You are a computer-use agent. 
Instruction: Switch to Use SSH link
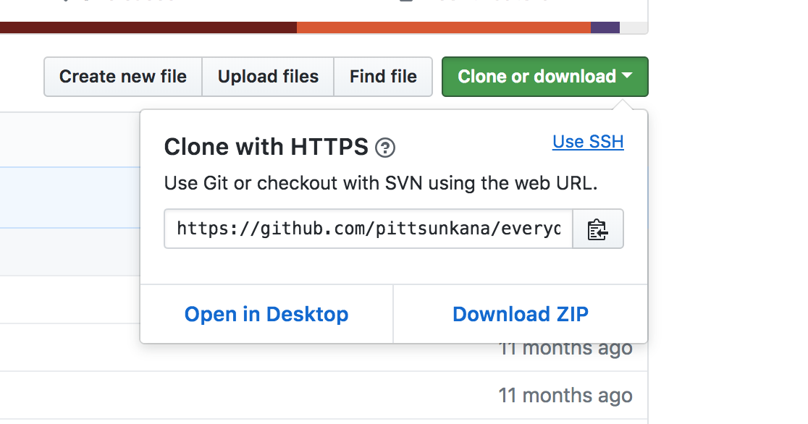click(588, 142)
